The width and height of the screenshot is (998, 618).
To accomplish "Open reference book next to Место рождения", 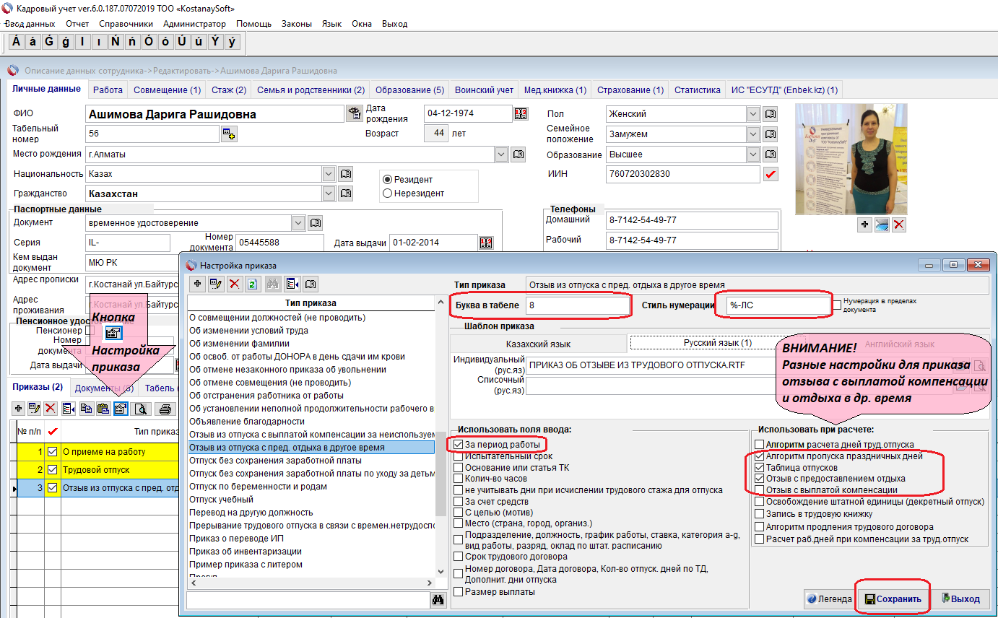I will [518, 154].
